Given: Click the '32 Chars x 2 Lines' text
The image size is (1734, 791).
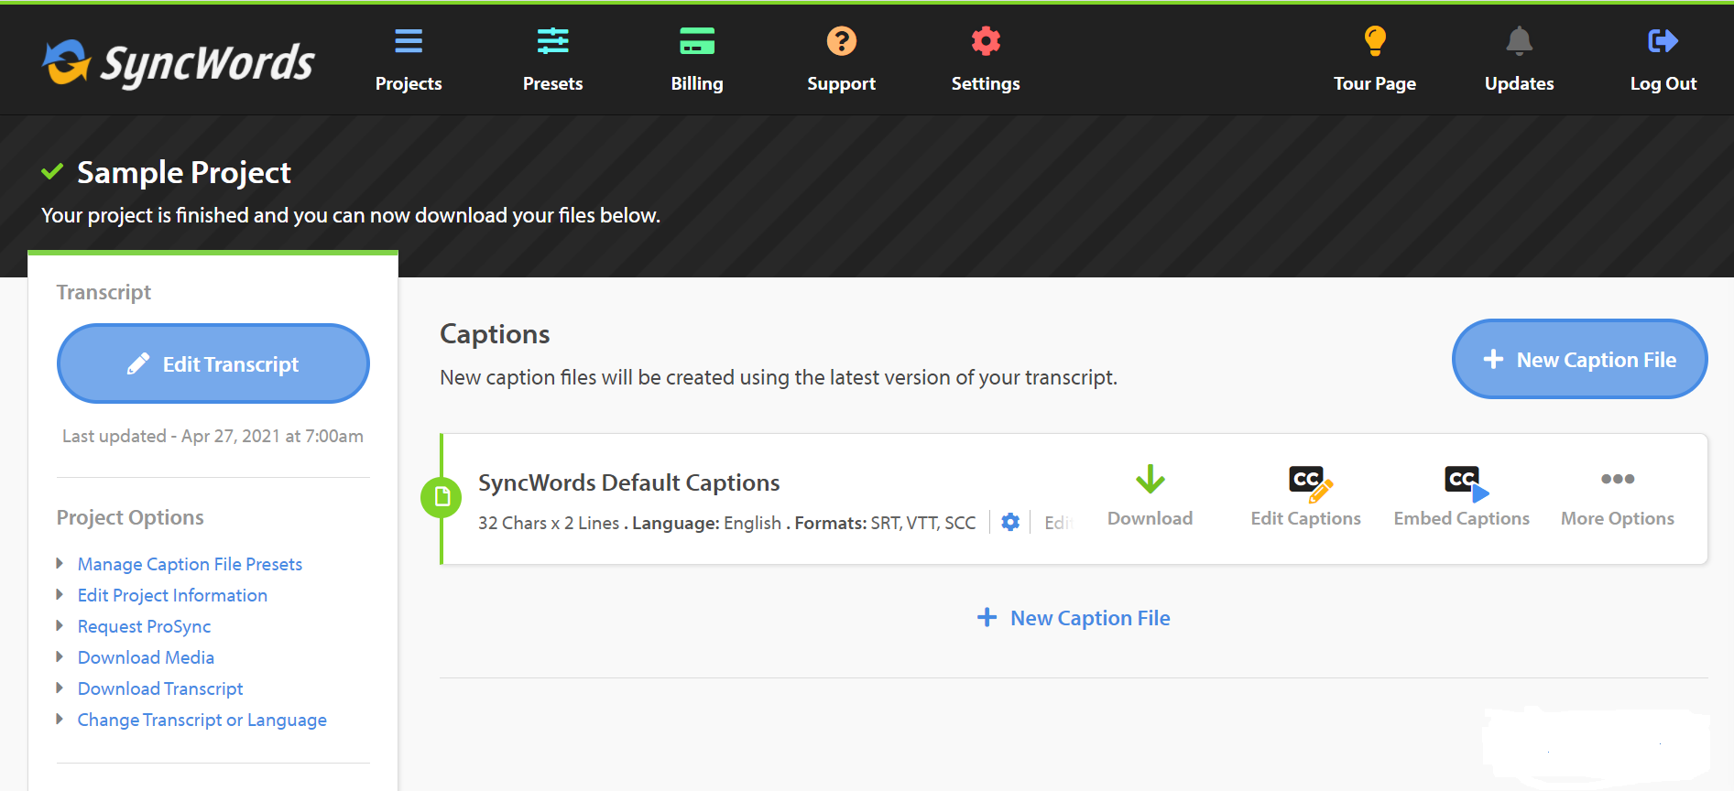Looking at the screenshot, I should point(549,523).
